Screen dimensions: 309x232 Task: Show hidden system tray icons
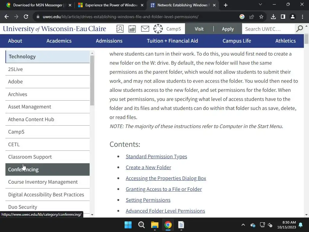point(243,225)
